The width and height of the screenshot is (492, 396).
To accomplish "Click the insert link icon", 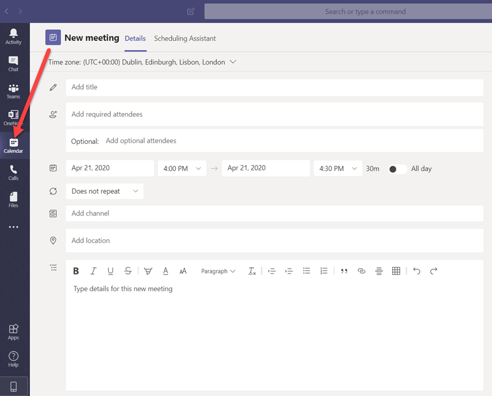I will (361, 271).
